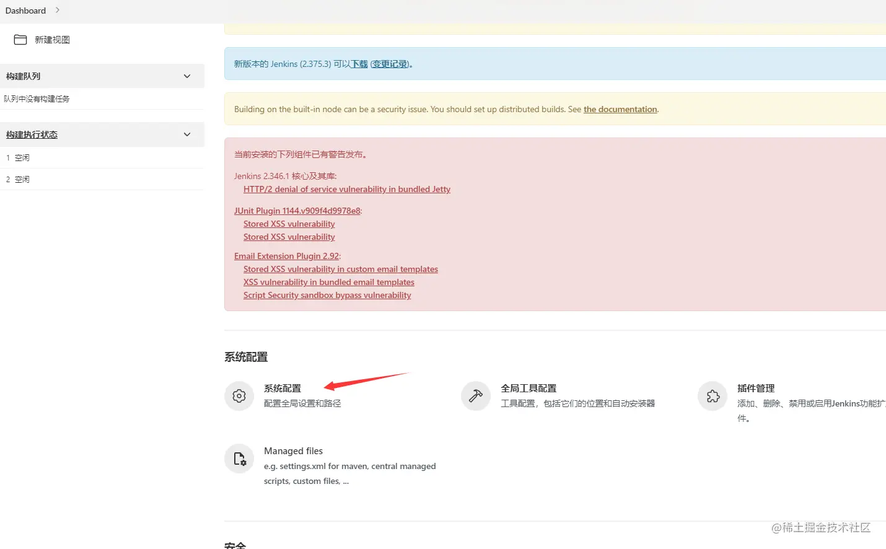Click the settings.xml for maven description
This screenshot has width=886, height=549.
[350, 473]
